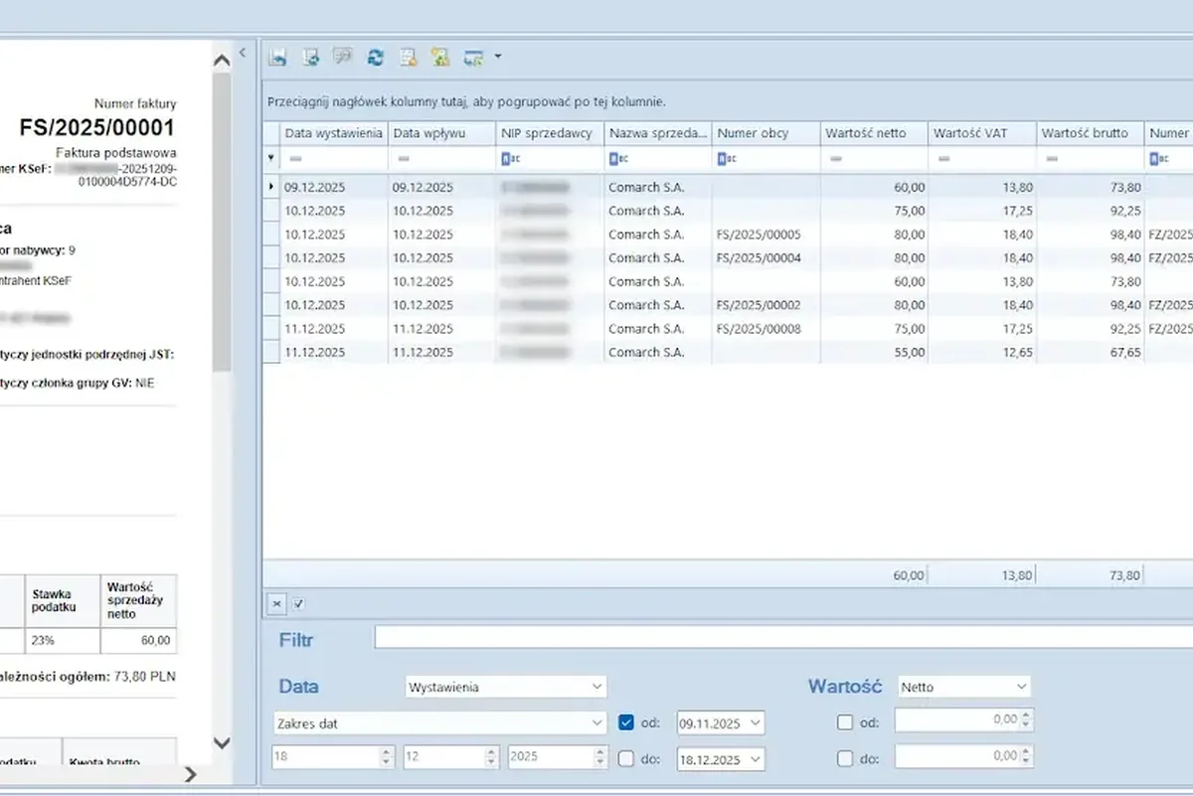Viewport: 1193px width, 796px height.
Task: Sort by the Data wystawienia column header
Action: coord(334,133)
